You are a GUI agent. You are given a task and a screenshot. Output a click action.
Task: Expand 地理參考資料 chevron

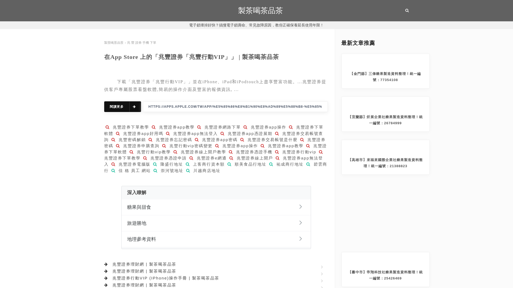[x=301, y=239]
